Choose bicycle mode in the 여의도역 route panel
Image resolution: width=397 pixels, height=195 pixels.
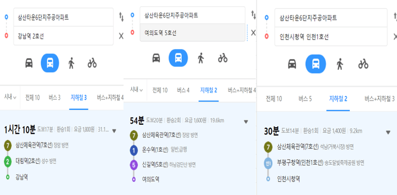[223, 58]
